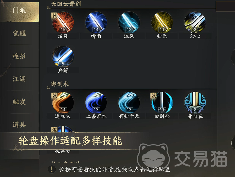Viewport: 235px width, 177px height.
Task: Select the 有归于无 skill icon
Action: [x=129, y=102]
